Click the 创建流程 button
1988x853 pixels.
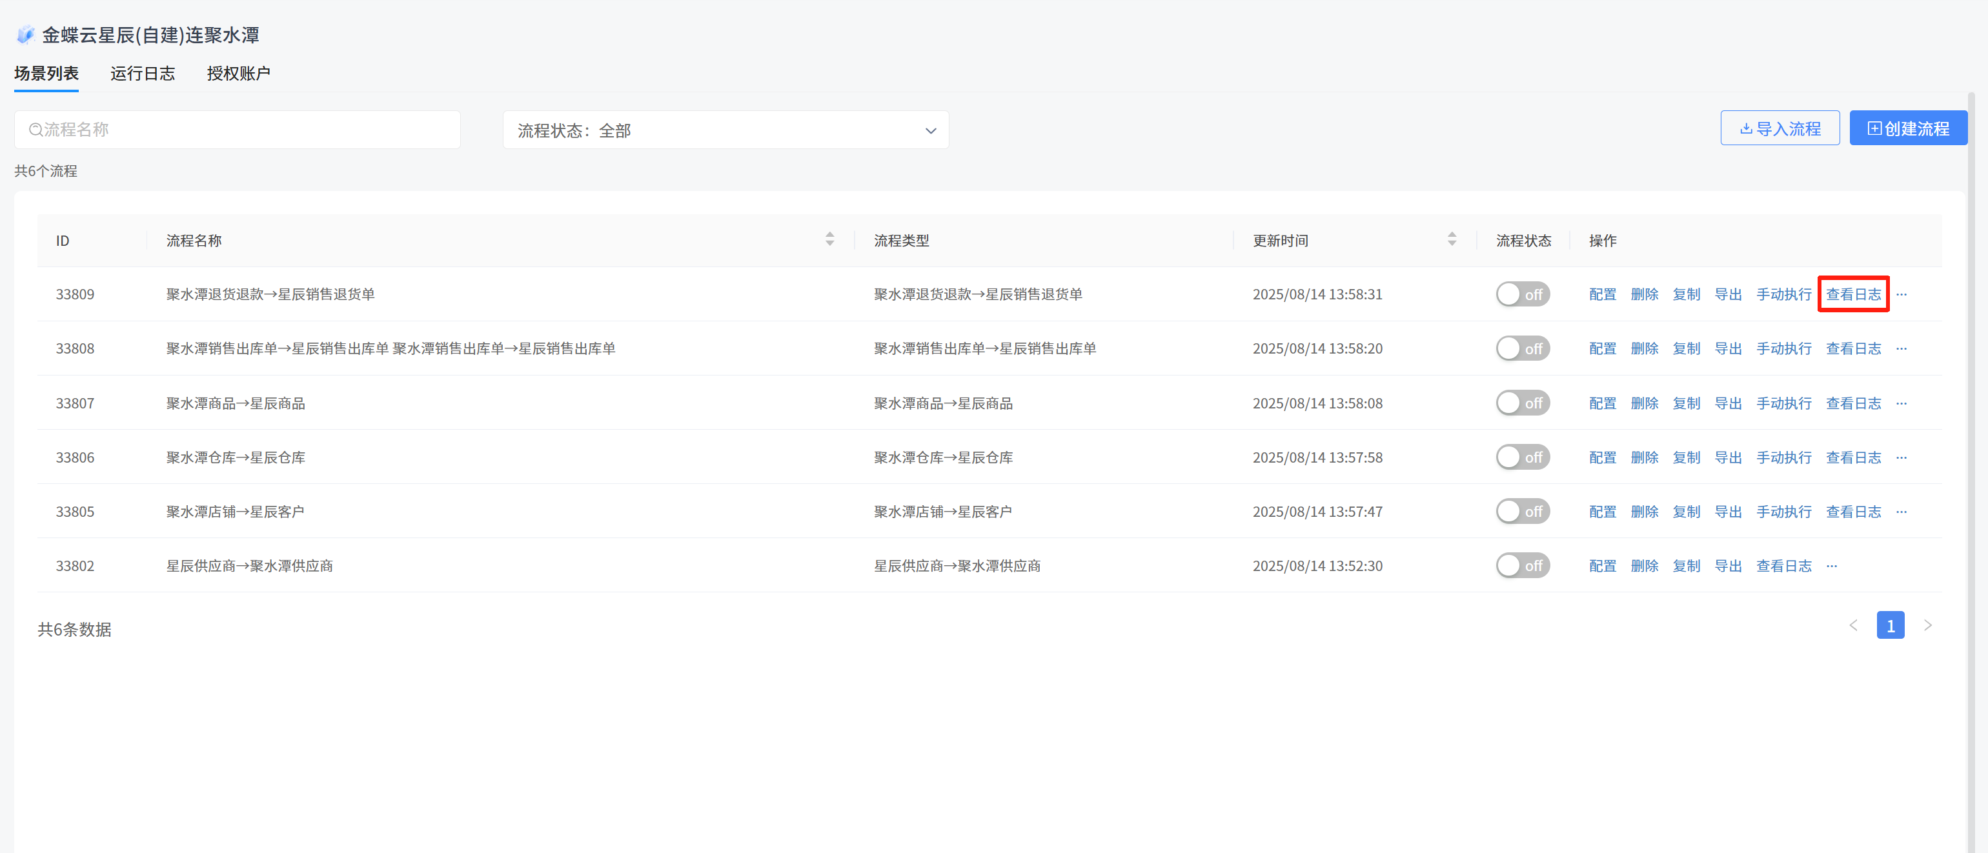pyautogui.click(x=1908, y=129)
